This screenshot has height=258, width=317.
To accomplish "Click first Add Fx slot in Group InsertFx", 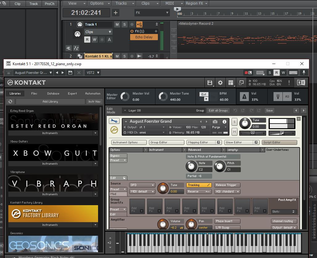I will (x=137, y=206).
